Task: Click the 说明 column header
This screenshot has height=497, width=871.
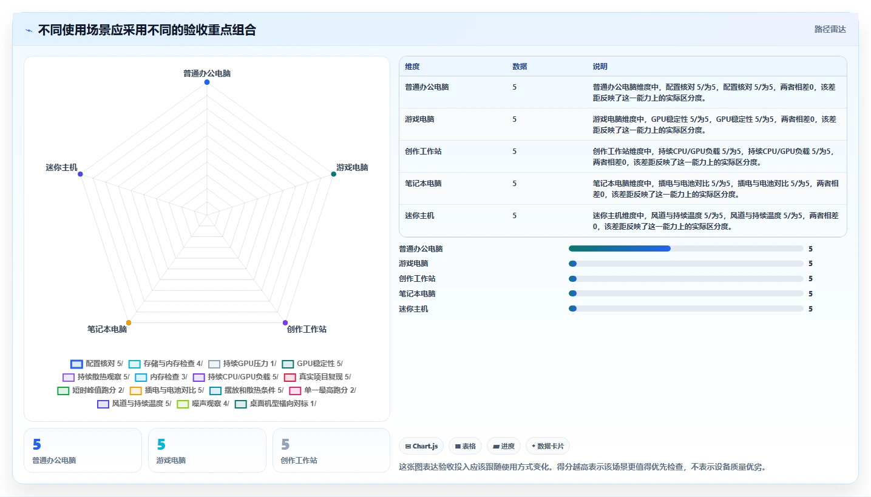Action: pos(600,67)
